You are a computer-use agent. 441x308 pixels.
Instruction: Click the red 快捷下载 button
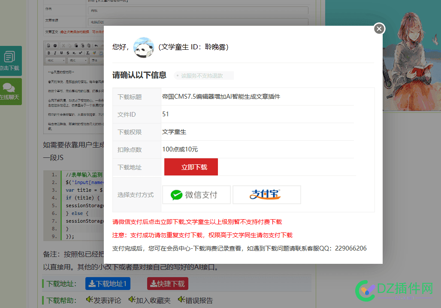167,284
